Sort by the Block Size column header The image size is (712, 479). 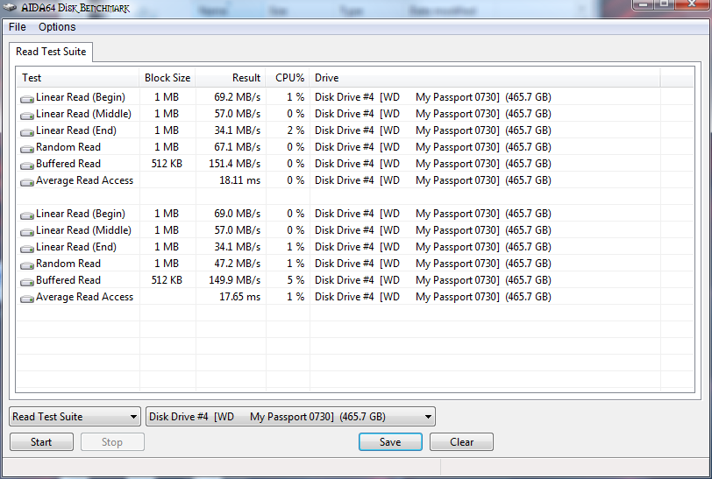167,78
